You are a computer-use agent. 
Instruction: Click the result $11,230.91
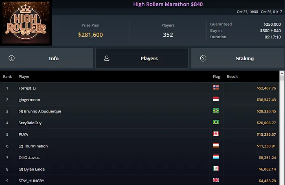266,146
